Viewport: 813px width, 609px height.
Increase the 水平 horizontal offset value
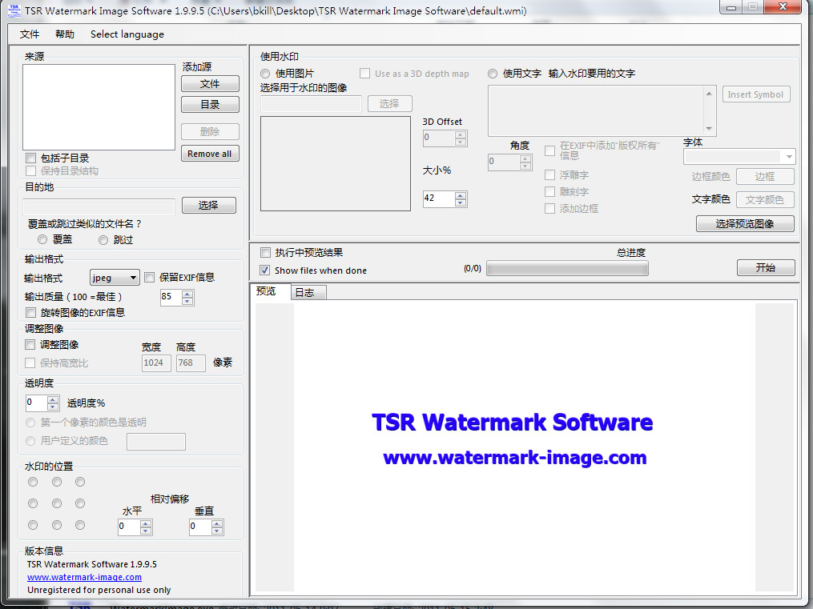pos(146,523)
